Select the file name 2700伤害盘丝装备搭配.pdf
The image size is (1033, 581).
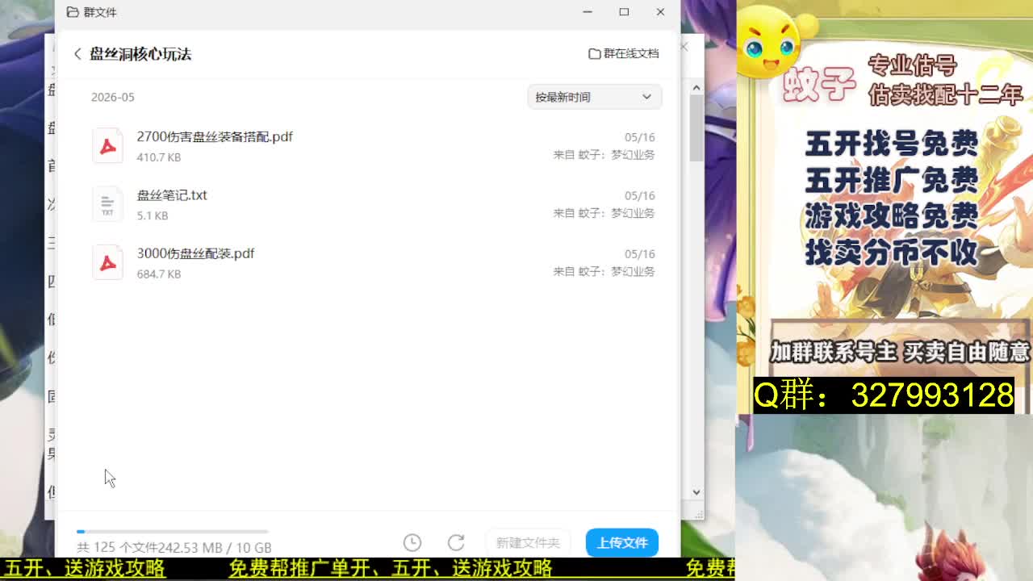click(215, 137)
